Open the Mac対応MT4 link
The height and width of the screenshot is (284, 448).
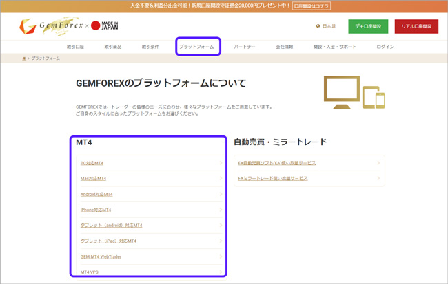click(93, 179)
